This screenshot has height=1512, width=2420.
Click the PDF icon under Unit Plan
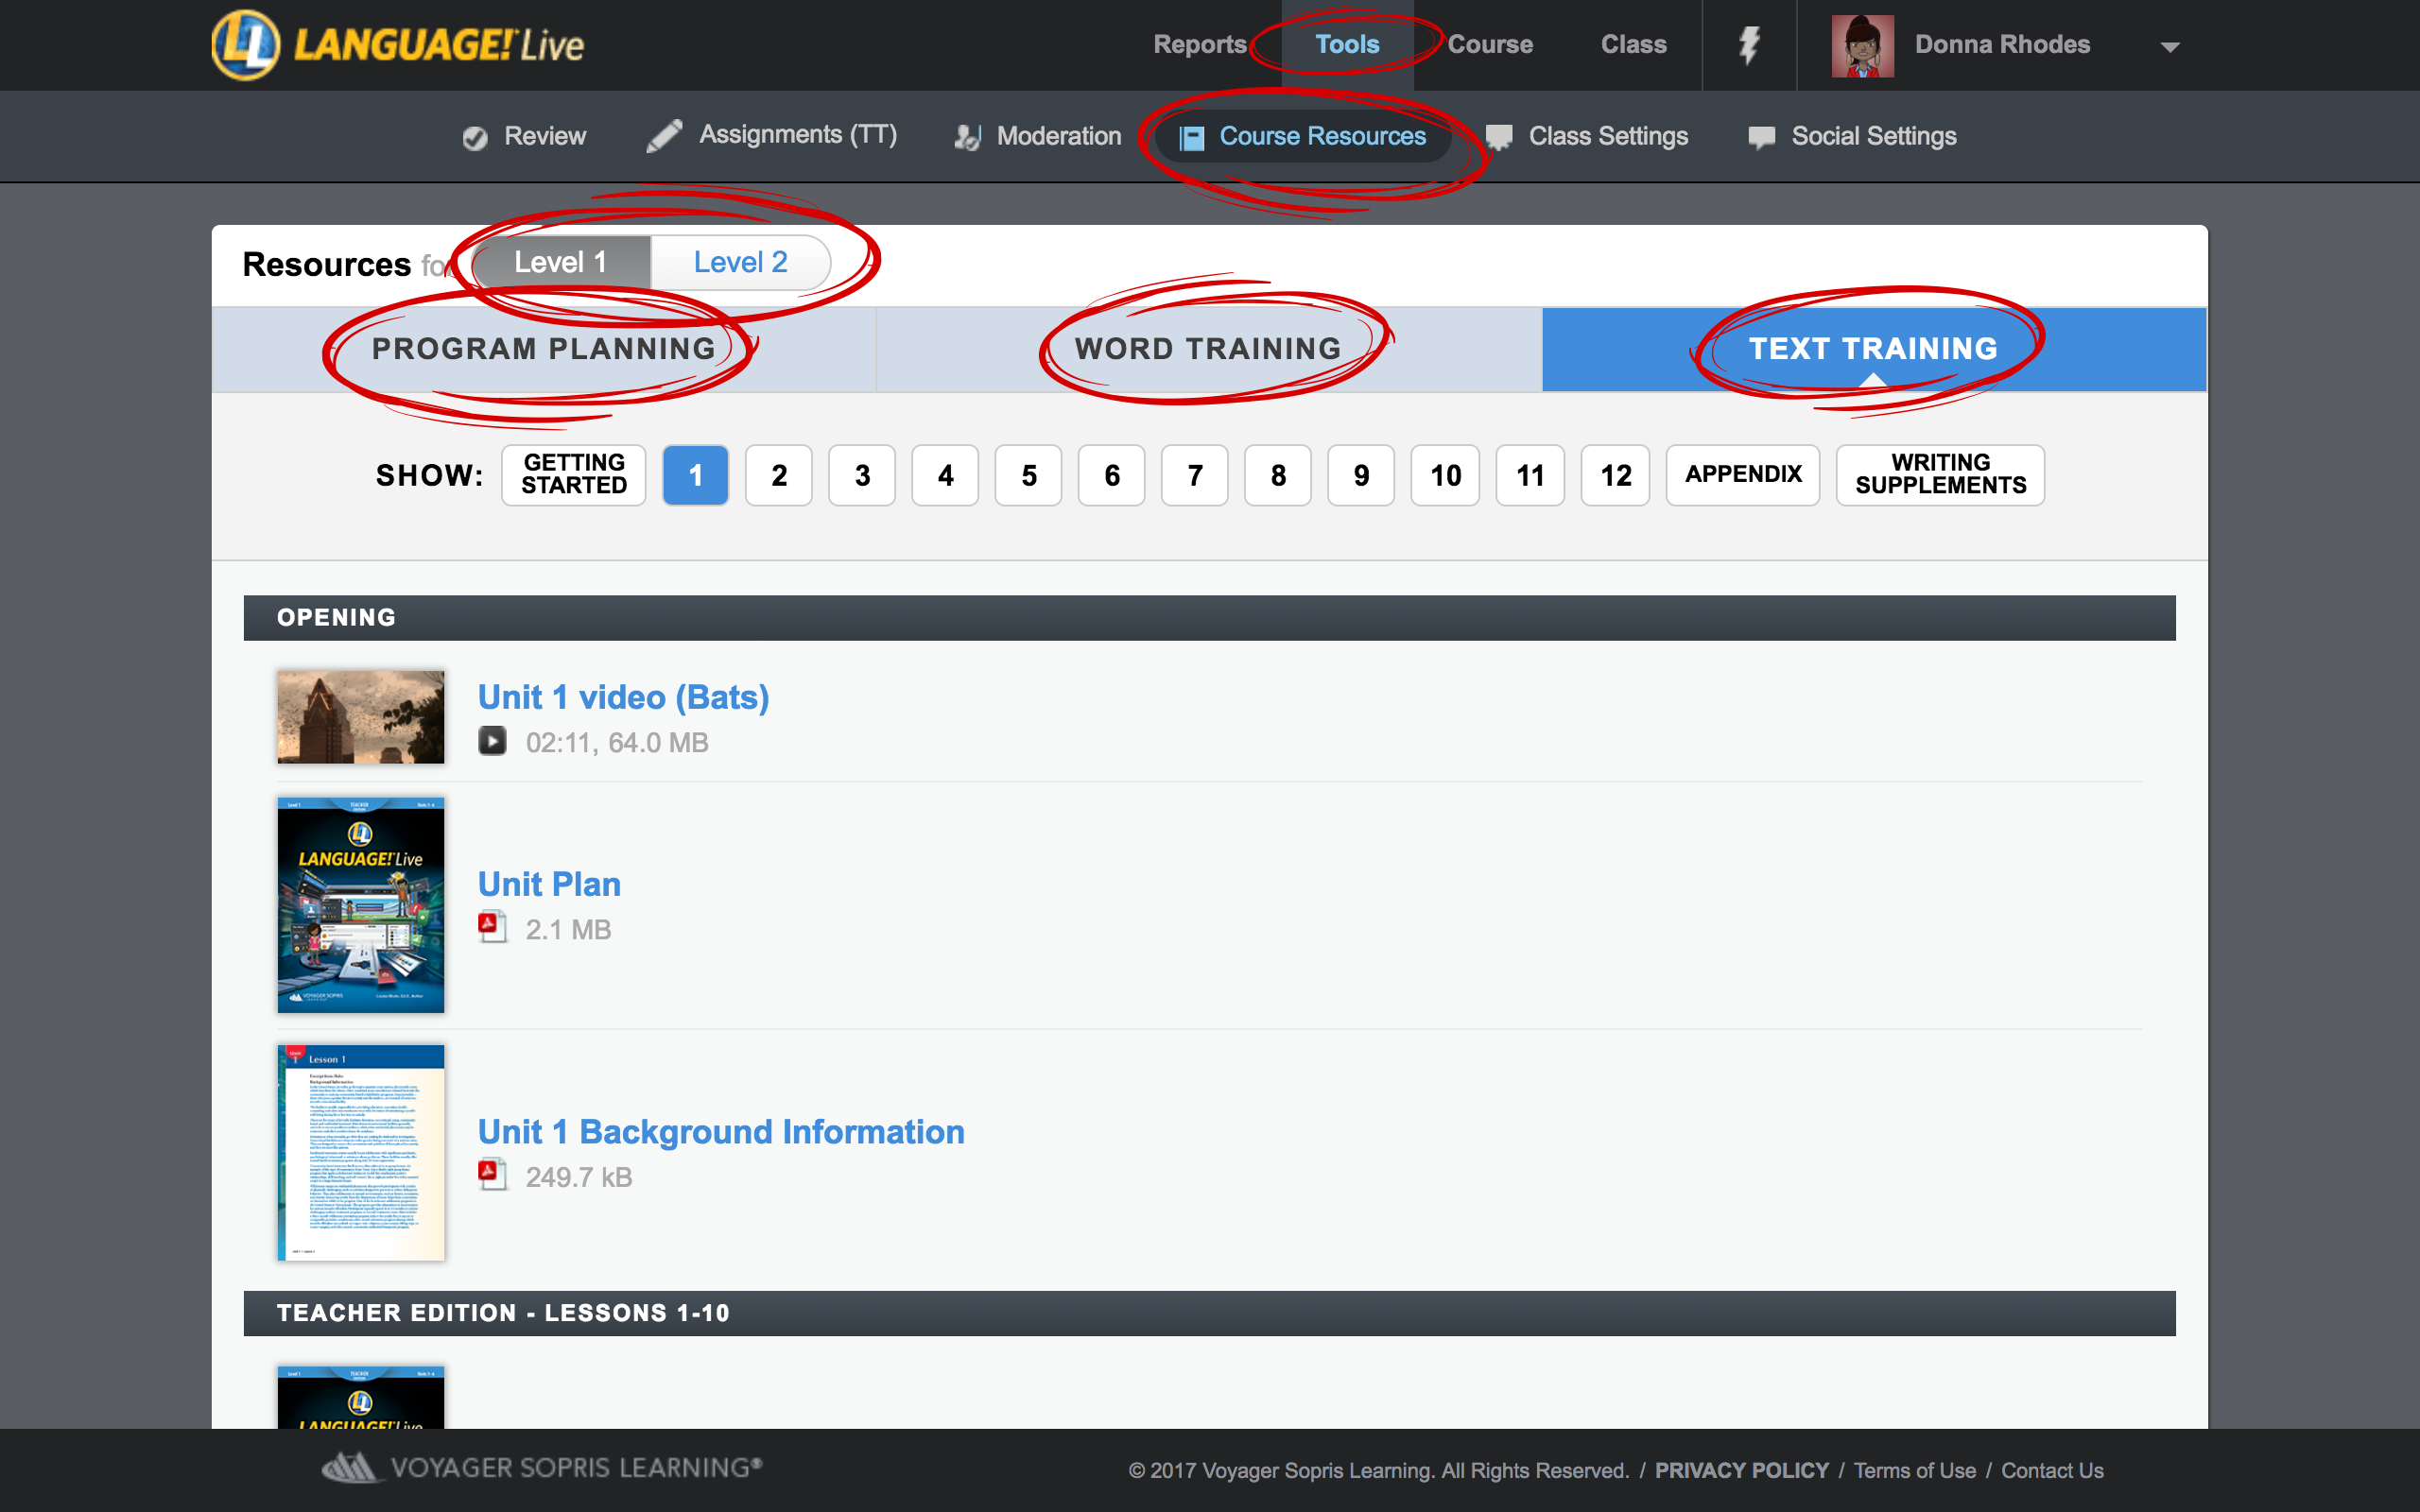[x=492, y=927]
